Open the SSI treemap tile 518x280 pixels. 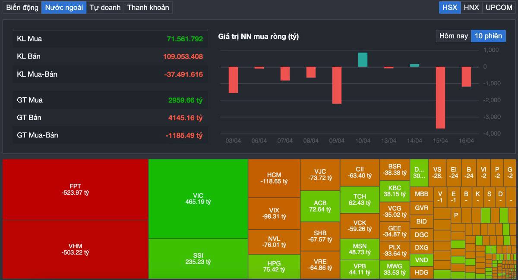point(198,258)
